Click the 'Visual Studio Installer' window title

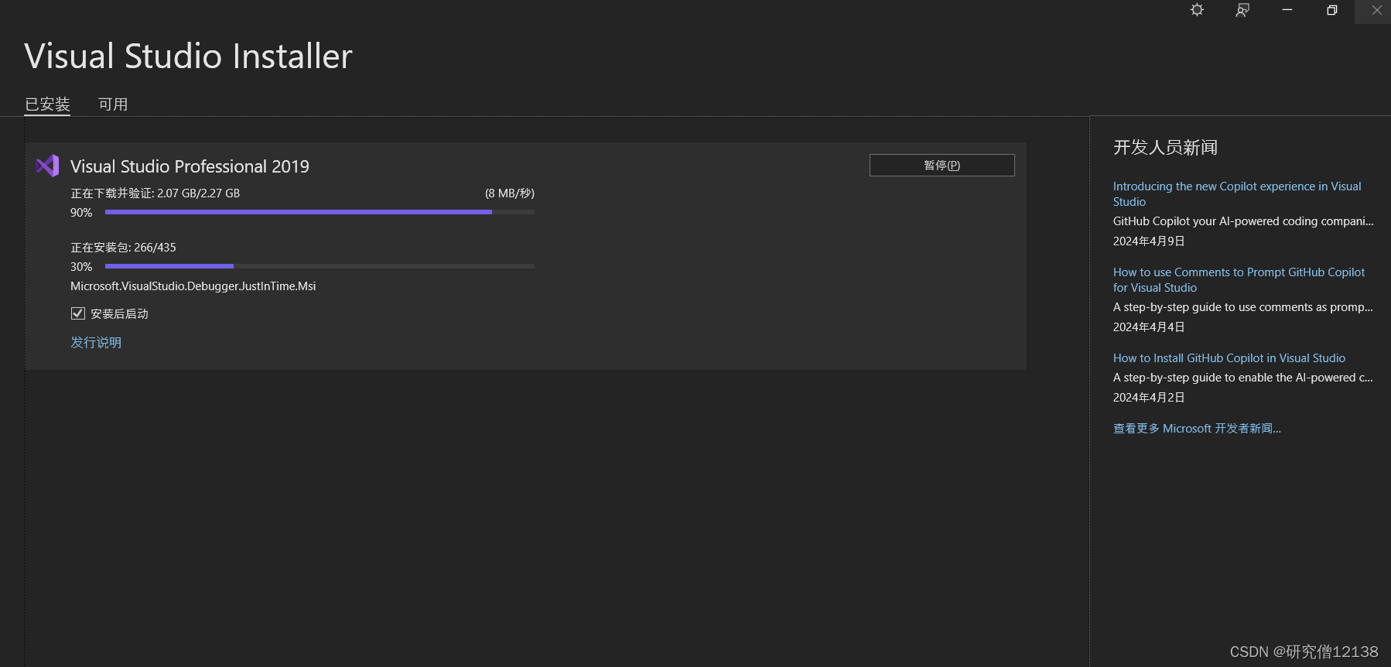tap(188, 56)
